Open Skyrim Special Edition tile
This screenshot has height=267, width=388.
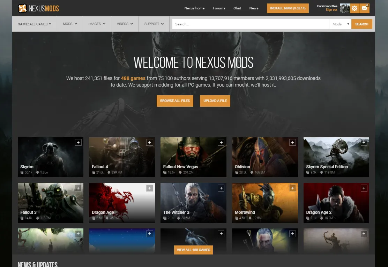point(336,157)
